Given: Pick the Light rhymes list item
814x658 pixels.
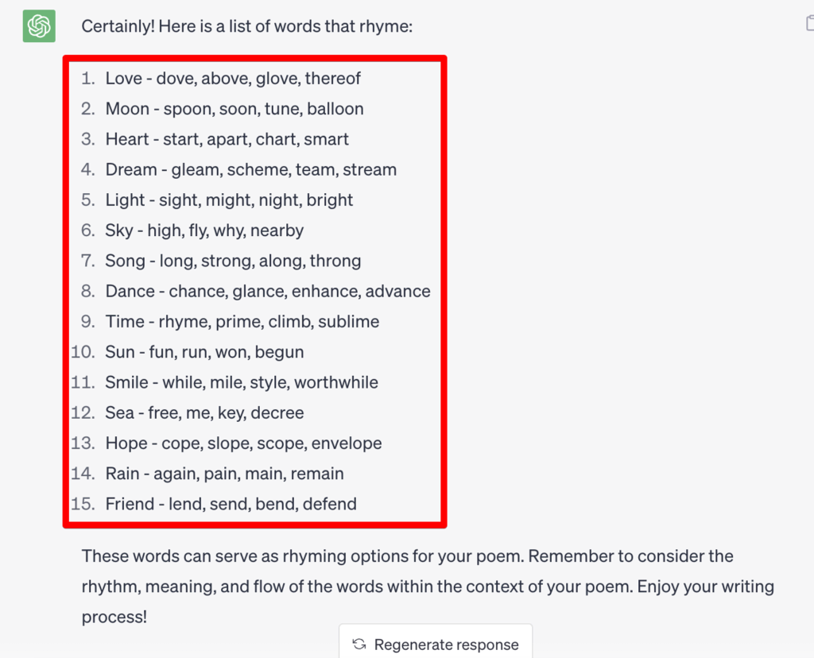Looking at the screenshot, I should tap(229, 200).
